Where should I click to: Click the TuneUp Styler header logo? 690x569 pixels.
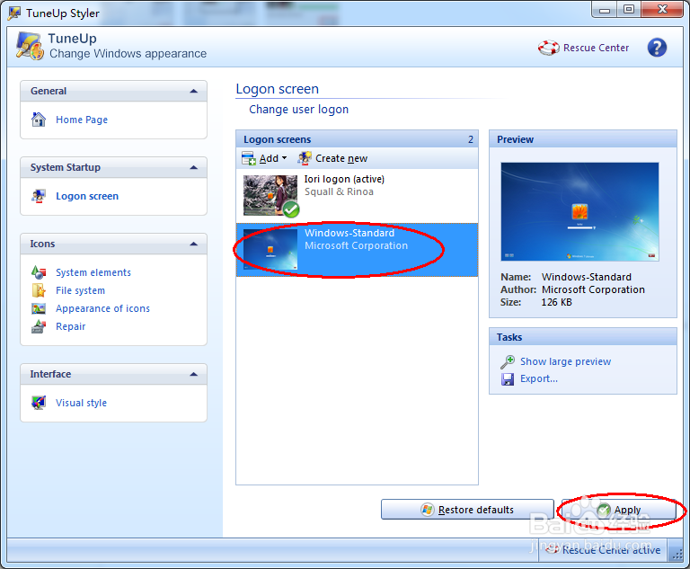point(30,46)
